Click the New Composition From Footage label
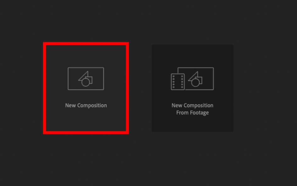The height and width of the screenshot is (186, 297). click(x=193, y=109)
